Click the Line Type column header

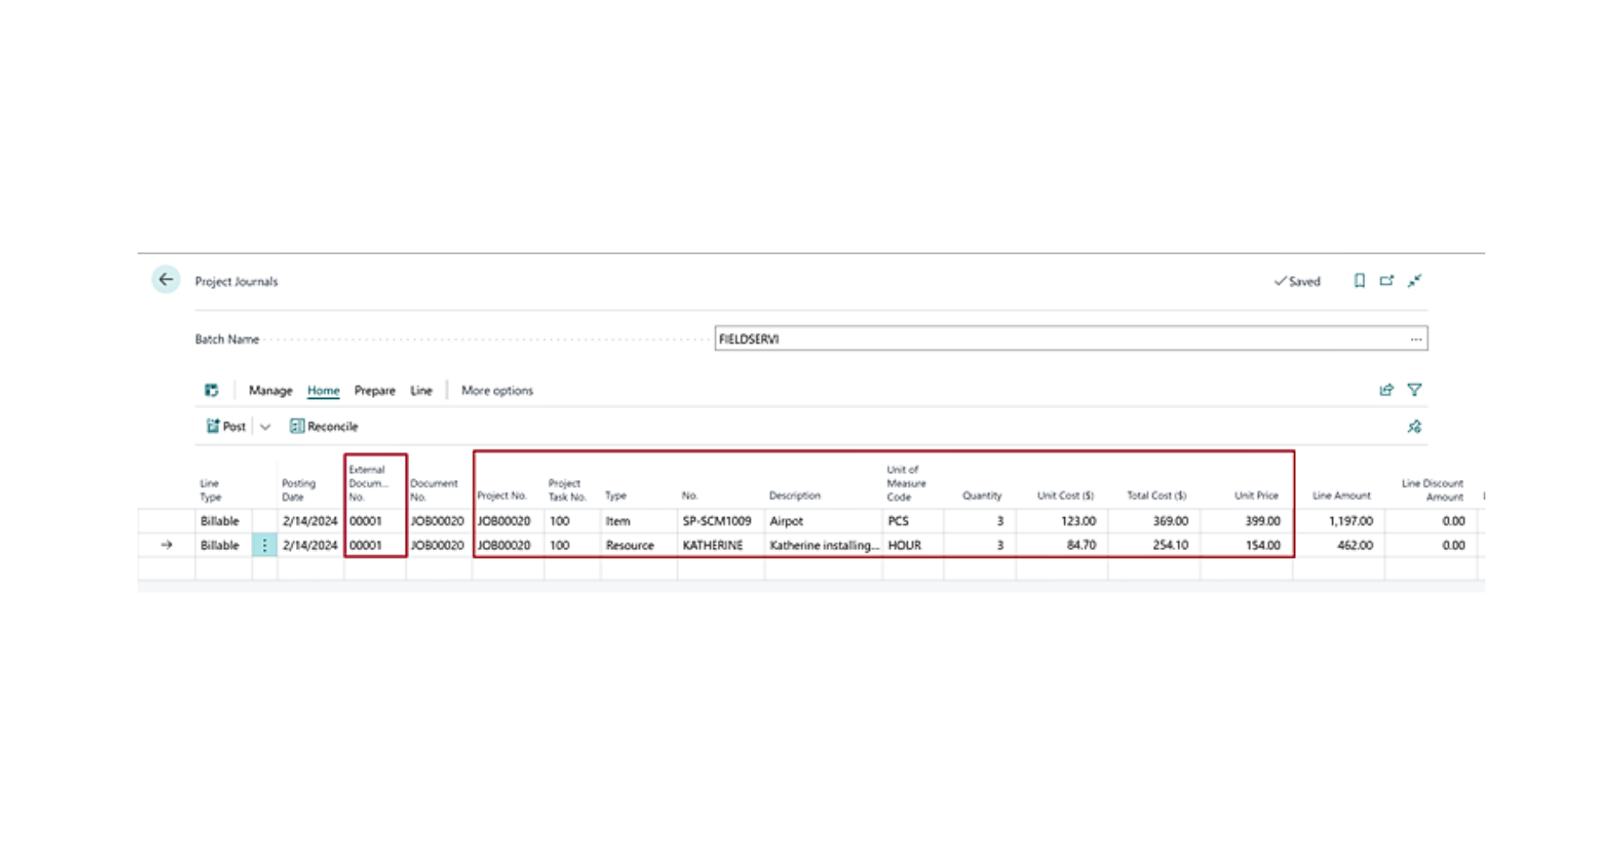(210, 490)
